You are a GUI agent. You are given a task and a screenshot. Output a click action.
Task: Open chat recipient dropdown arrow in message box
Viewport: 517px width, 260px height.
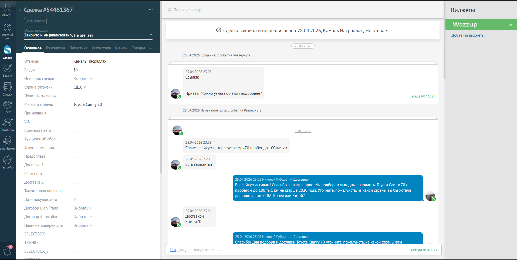tap(190, 250)
